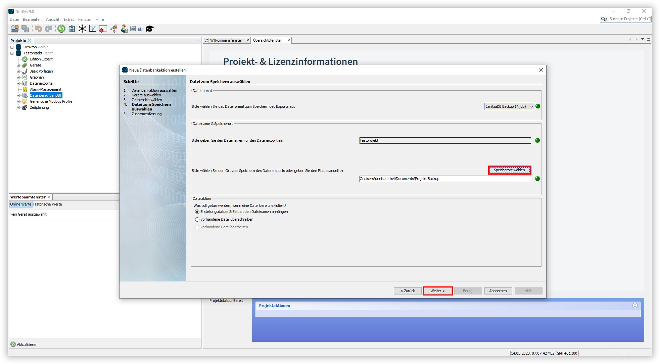Click the graduation cap tutorial icon
The height and width of the screenshot is (364, 660).
150,29
